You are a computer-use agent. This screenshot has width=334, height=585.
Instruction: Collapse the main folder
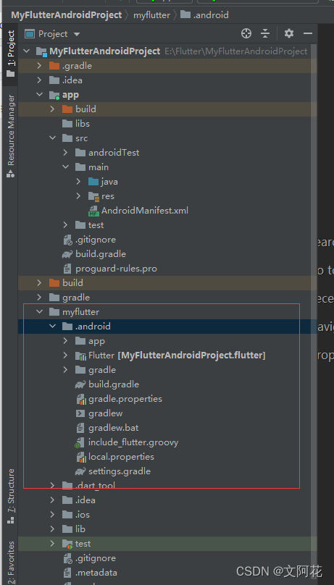pyautogui.click(x=66, y=167)
